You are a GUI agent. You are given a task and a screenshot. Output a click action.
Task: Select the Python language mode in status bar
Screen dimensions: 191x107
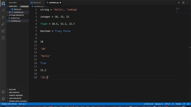178,104
